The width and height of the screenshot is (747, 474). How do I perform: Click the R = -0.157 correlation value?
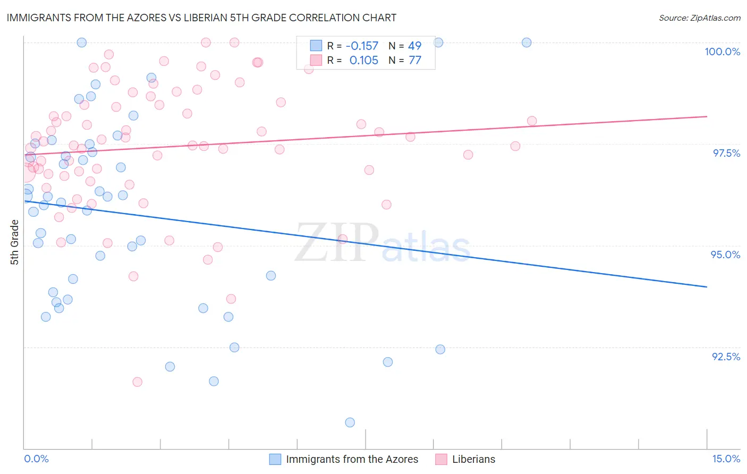click(x=353, y=46)
